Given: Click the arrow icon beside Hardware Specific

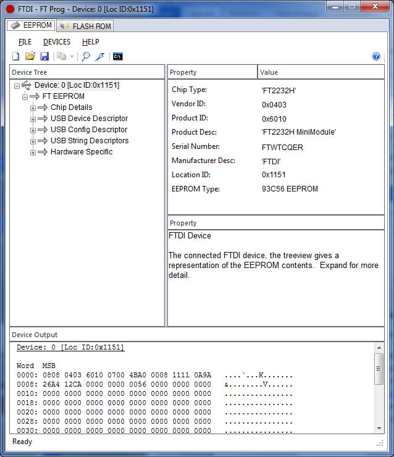Looking at the screenshot, I should tap(43, 152).
